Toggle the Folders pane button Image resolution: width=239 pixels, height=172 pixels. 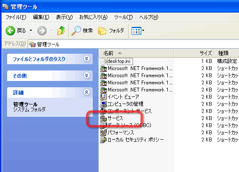111,31
